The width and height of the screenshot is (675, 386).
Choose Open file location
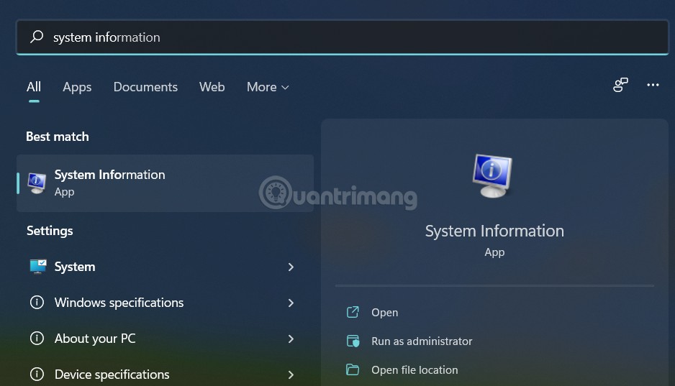pos(414,370)
